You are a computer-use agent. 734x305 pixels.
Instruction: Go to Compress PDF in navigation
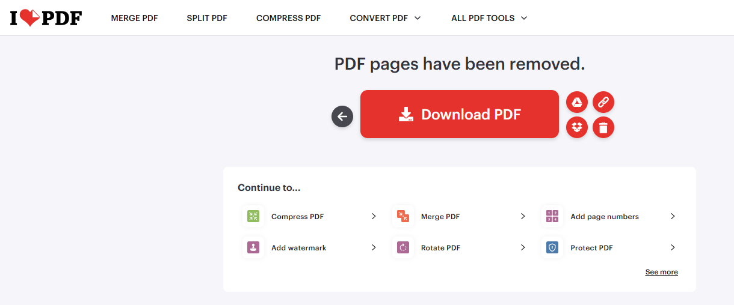[x=288, y=18]
